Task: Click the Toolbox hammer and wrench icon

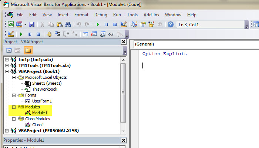Action: [160, 24]
